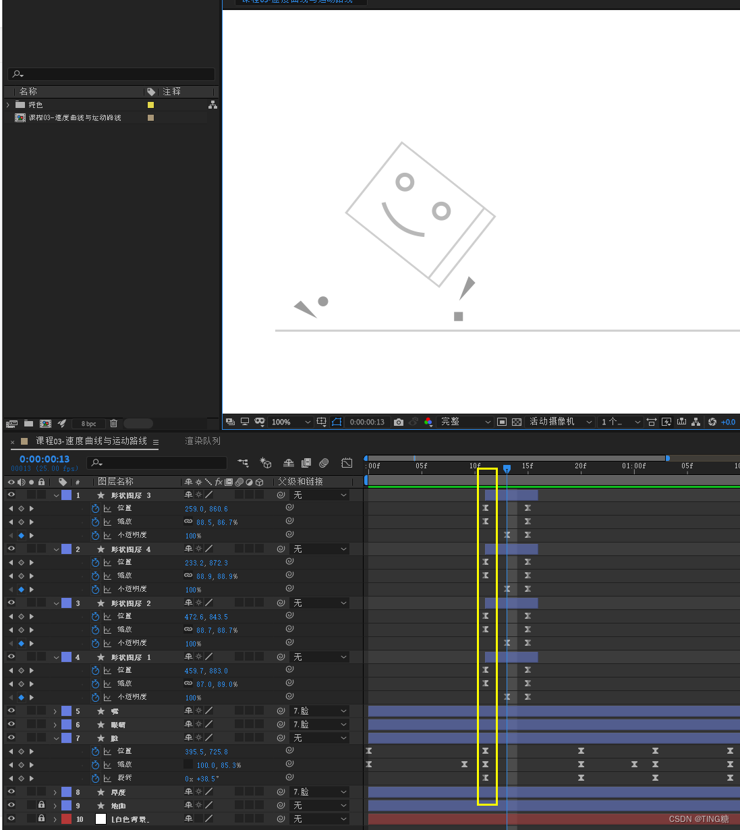Click the yellow label swatch of 纯色 folder
The width and height of the screenshot is (740, 830).
(x=150, y=105)
